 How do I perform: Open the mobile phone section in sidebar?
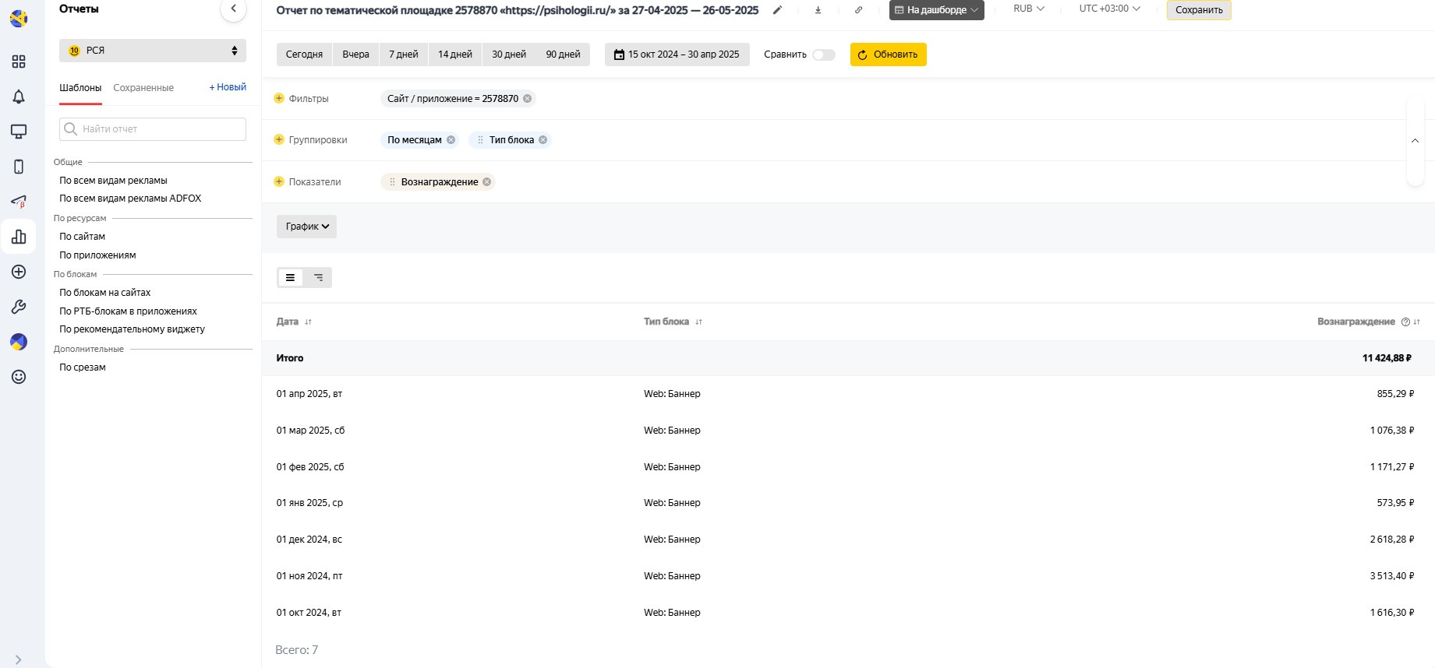pyautogui.click(x=19, y=167)
